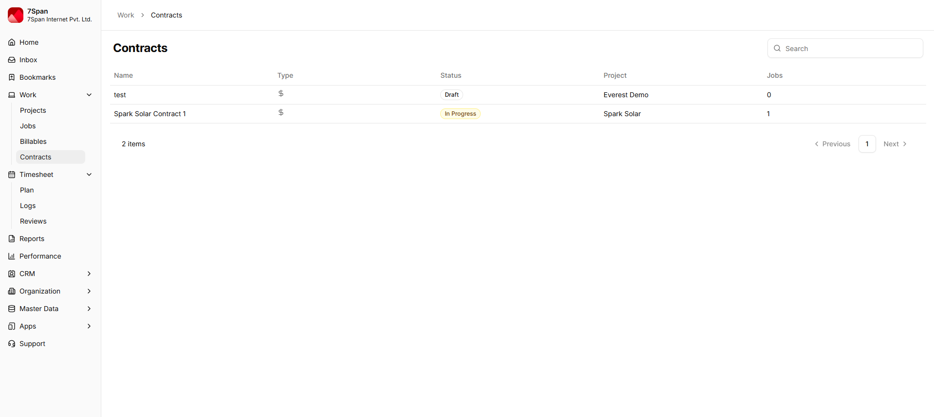
Task: Click the Home icon in sidebar
Action: click(x=12, y=42)
